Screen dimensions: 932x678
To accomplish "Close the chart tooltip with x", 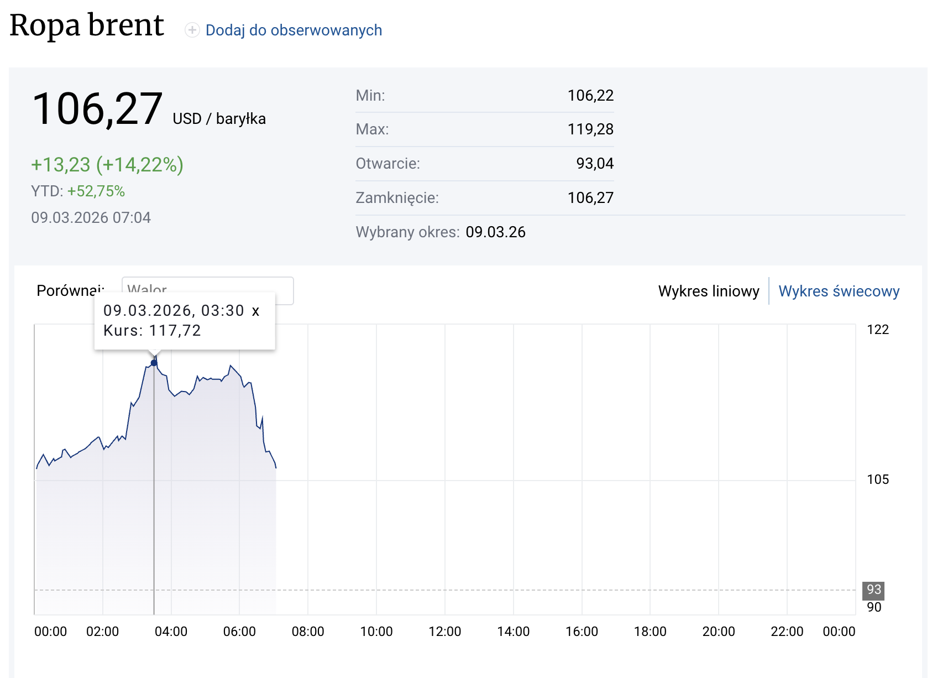I will pyautogui.click(x=255, y=311).
